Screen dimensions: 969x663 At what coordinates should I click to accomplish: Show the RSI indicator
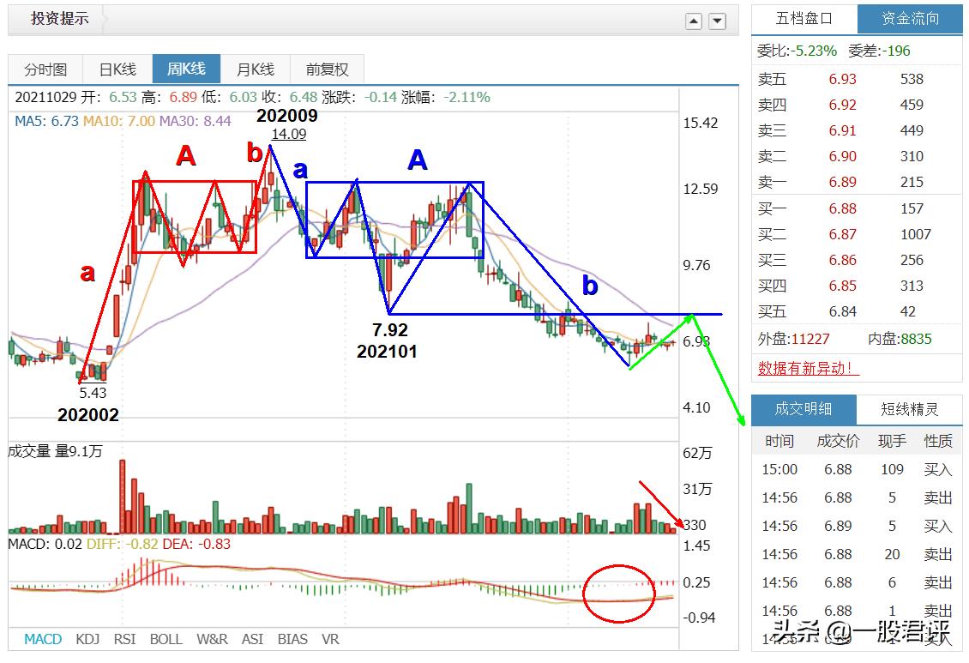point(127,639)
